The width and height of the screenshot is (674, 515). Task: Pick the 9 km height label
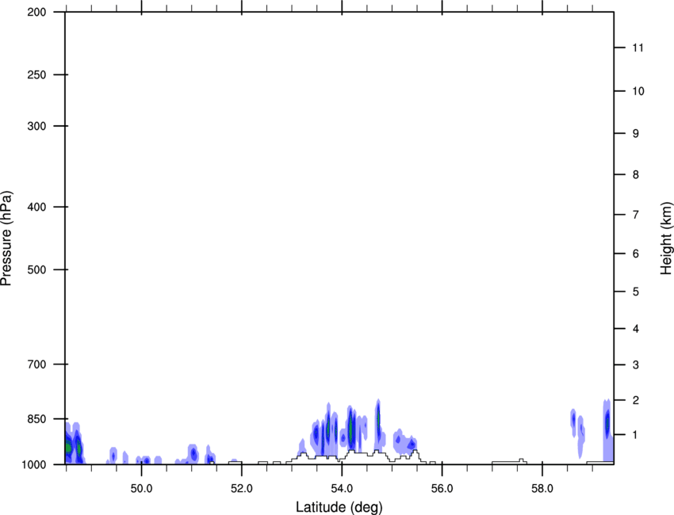[x=635, y=134]
